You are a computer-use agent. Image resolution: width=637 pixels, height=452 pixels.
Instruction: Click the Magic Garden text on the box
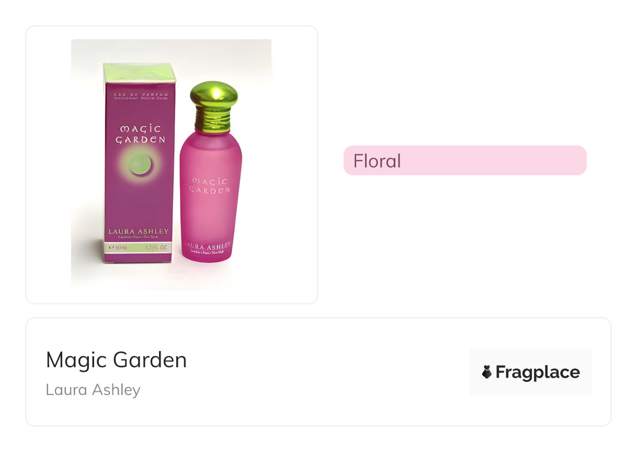pyautogui.click(x=140, y=134)
